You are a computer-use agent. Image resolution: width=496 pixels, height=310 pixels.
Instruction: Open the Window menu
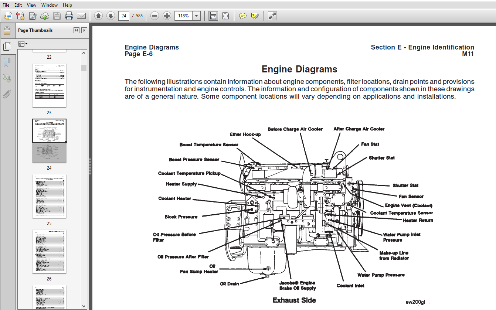[50, 5]
